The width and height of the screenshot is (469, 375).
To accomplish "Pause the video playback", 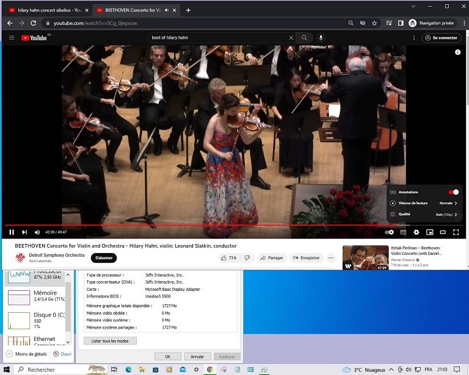I will [12, 232].
